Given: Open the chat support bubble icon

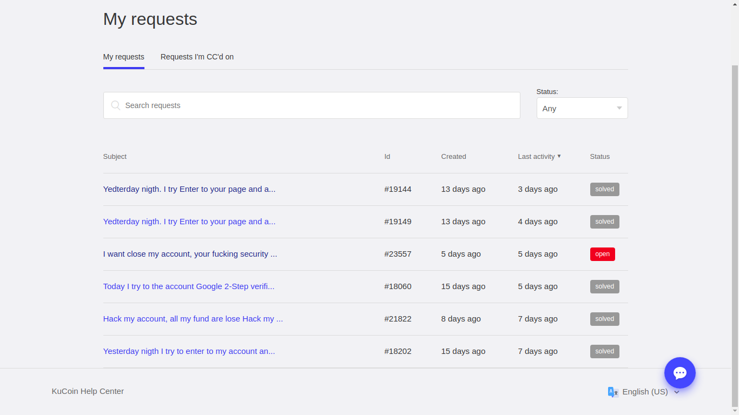Looking at the screenshot, I should click(x=679, y=372).
